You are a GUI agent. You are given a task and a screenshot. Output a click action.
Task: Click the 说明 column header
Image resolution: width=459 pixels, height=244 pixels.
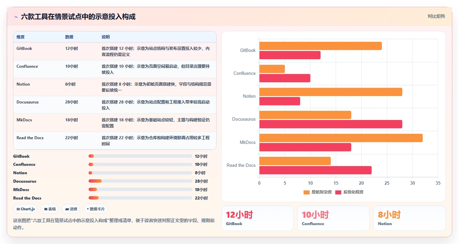[x=106, y=37]
